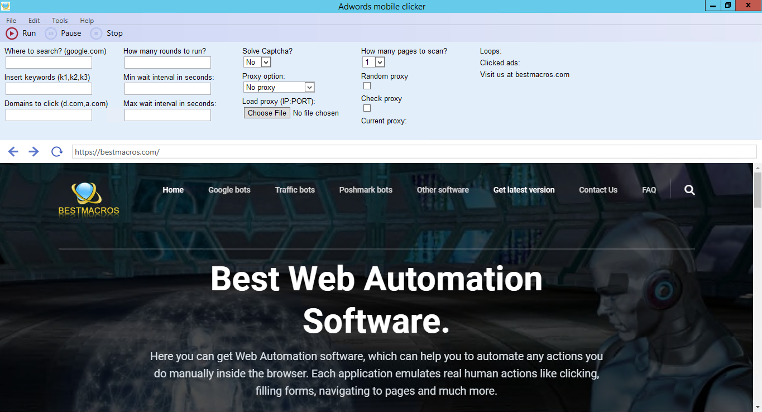Restore the window using the title bar restore button
This screenshot has width=762, height=412.
pos(728,6)
